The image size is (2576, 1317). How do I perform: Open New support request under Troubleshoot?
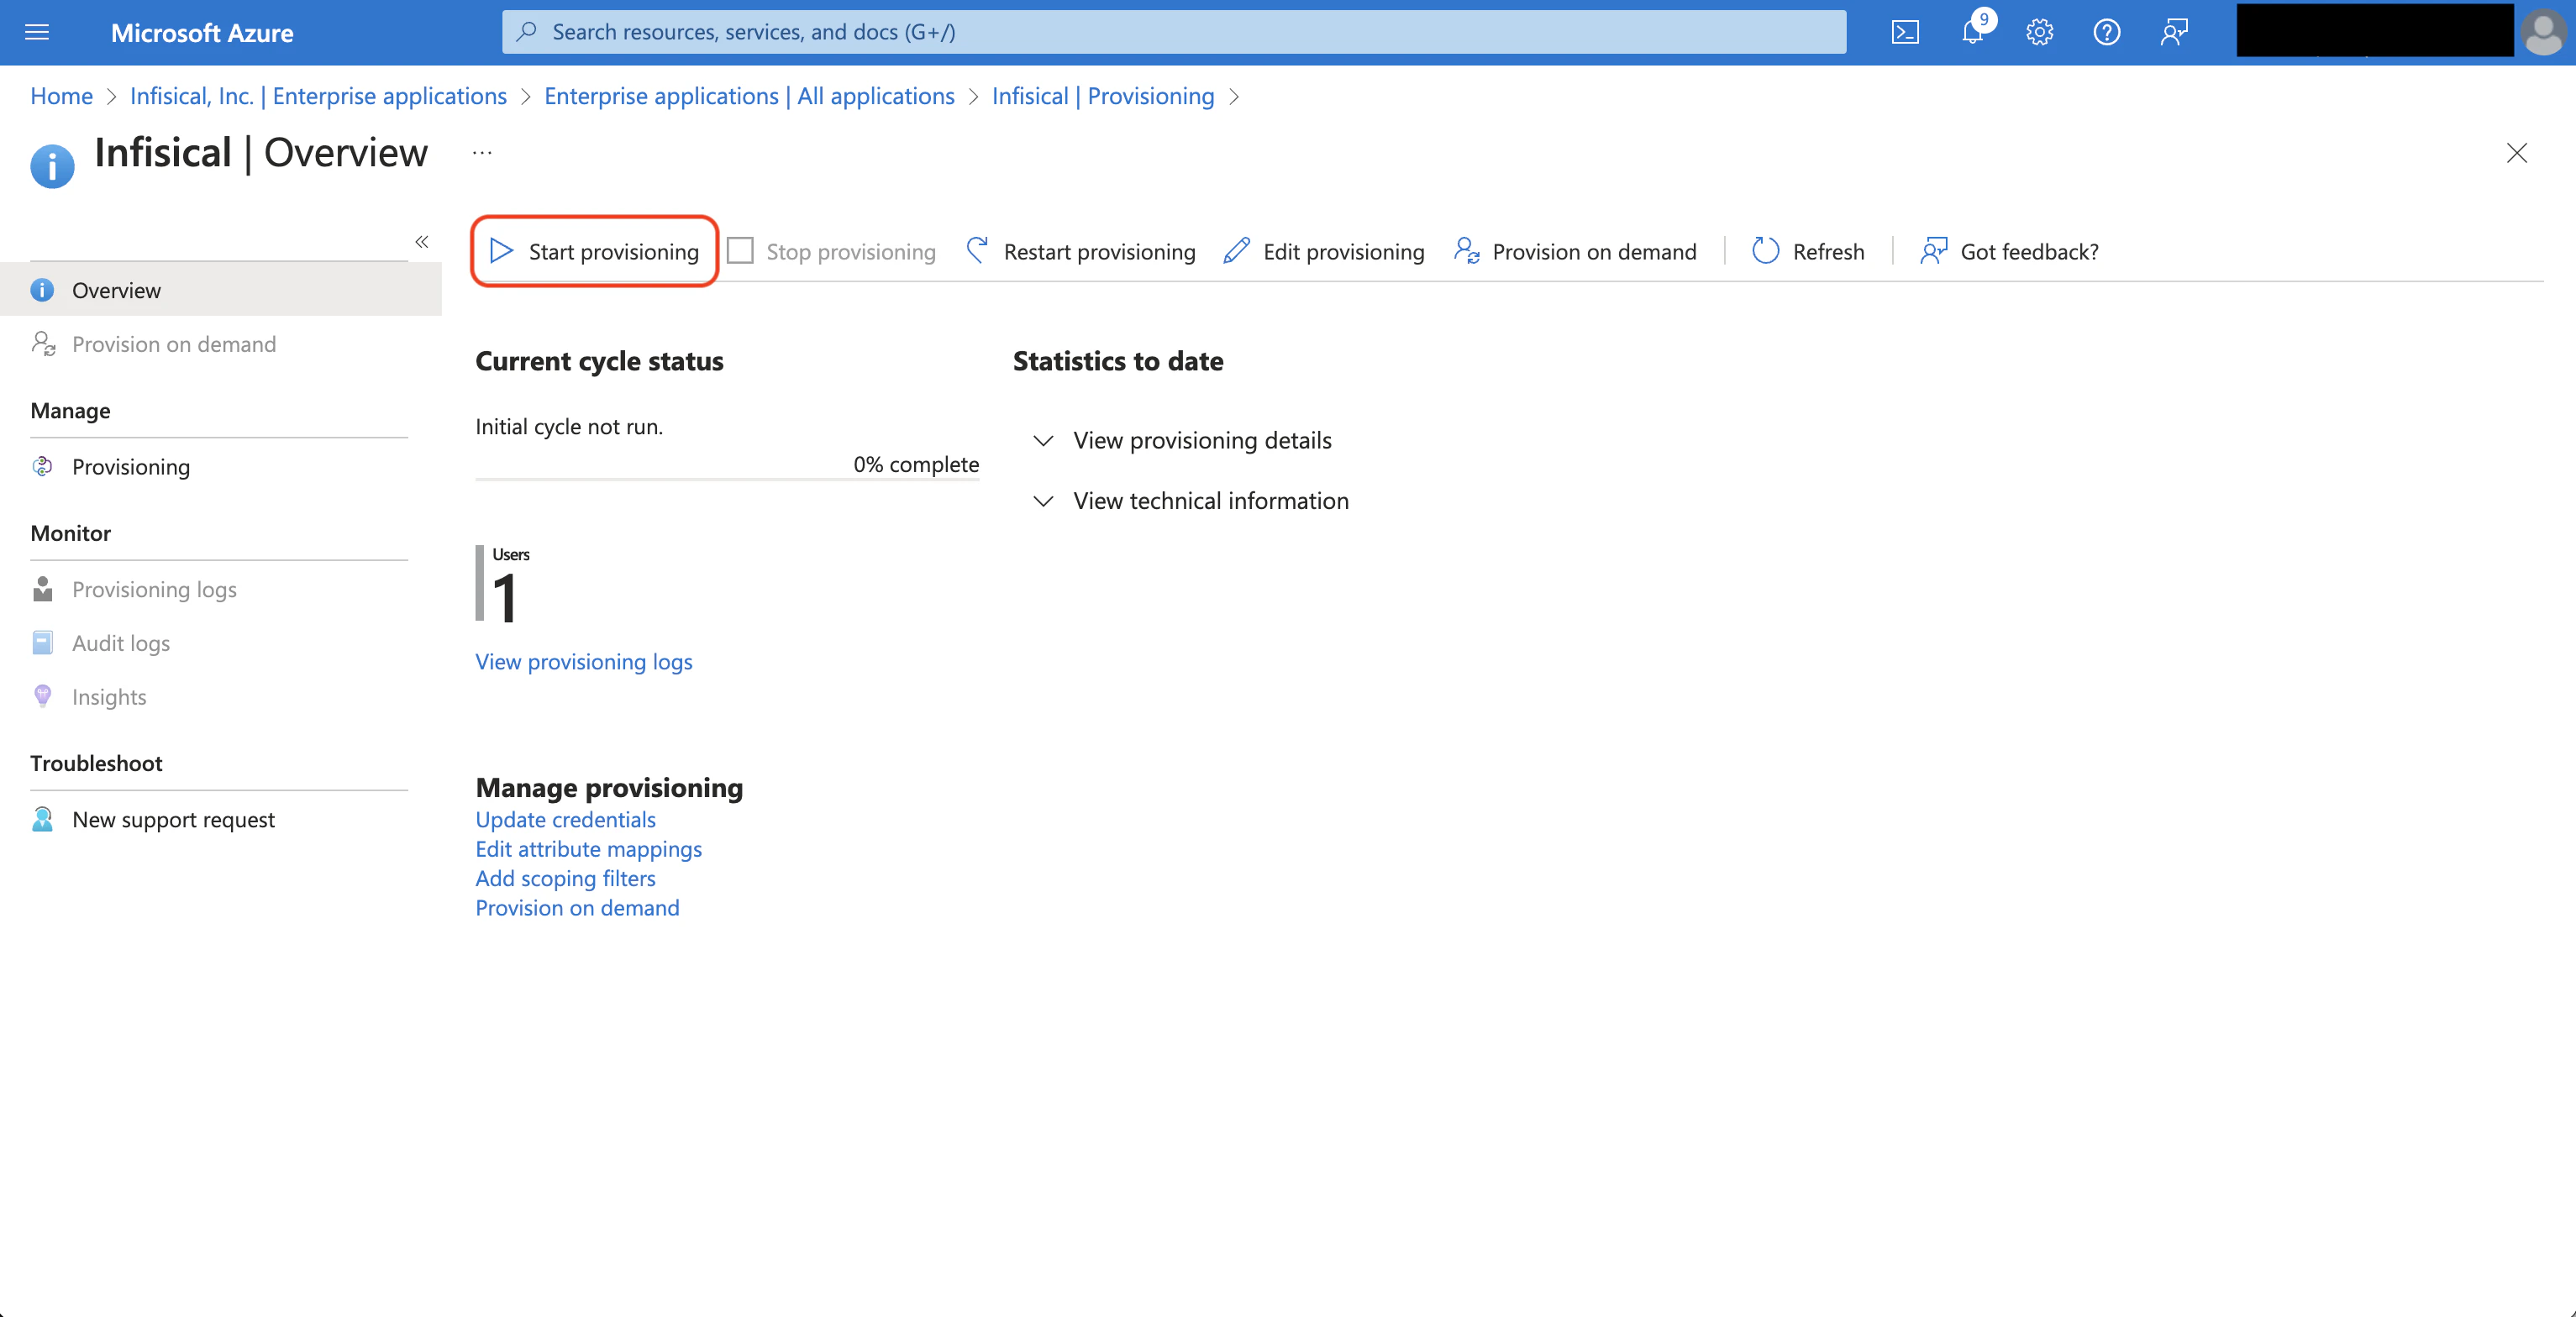[221, 819]
